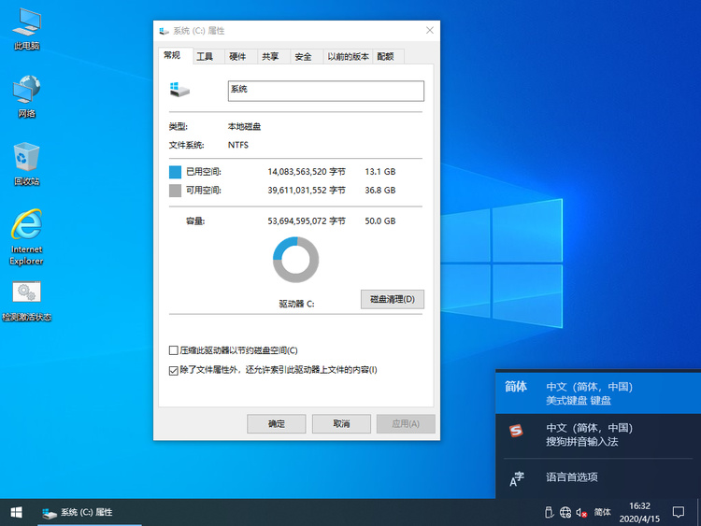Switch to the 工具 tab
Viewport: 701px width, 526px height.
[205, 57]
